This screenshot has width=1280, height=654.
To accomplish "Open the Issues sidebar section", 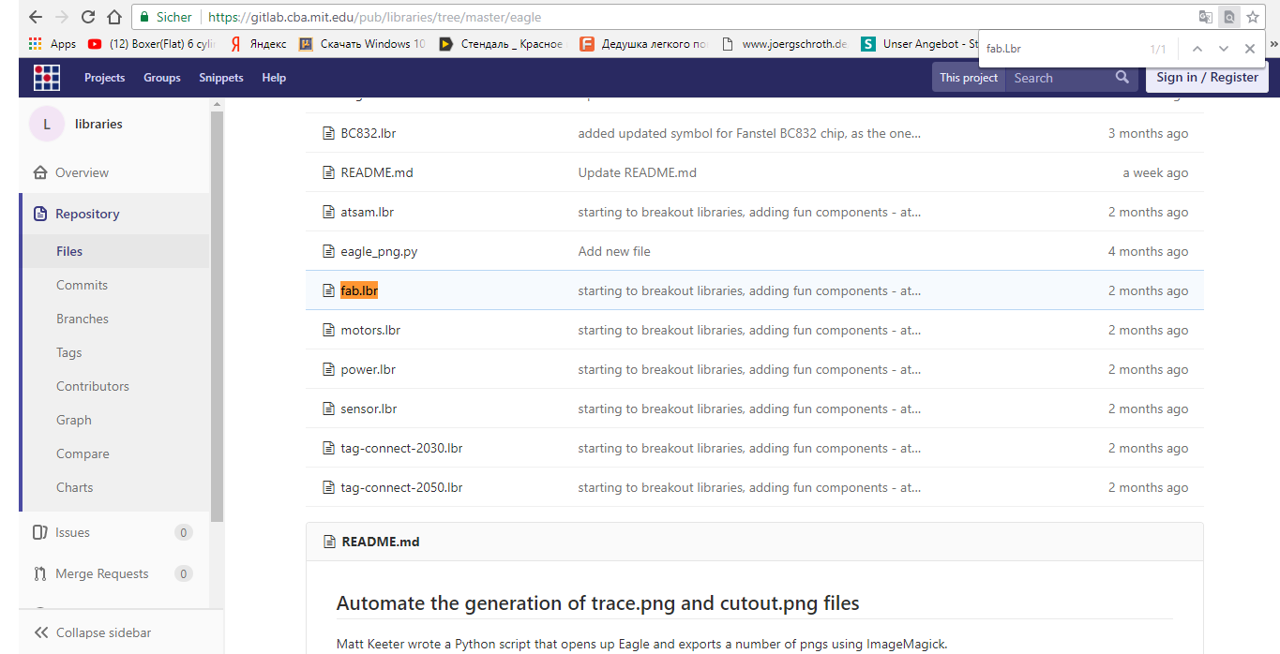I will 72,532.
